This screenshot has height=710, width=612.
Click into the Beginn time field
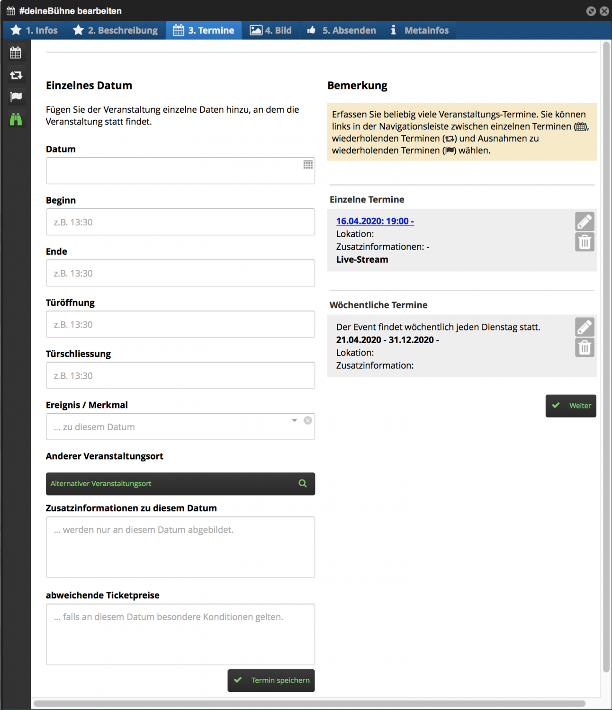pos(180,222)
